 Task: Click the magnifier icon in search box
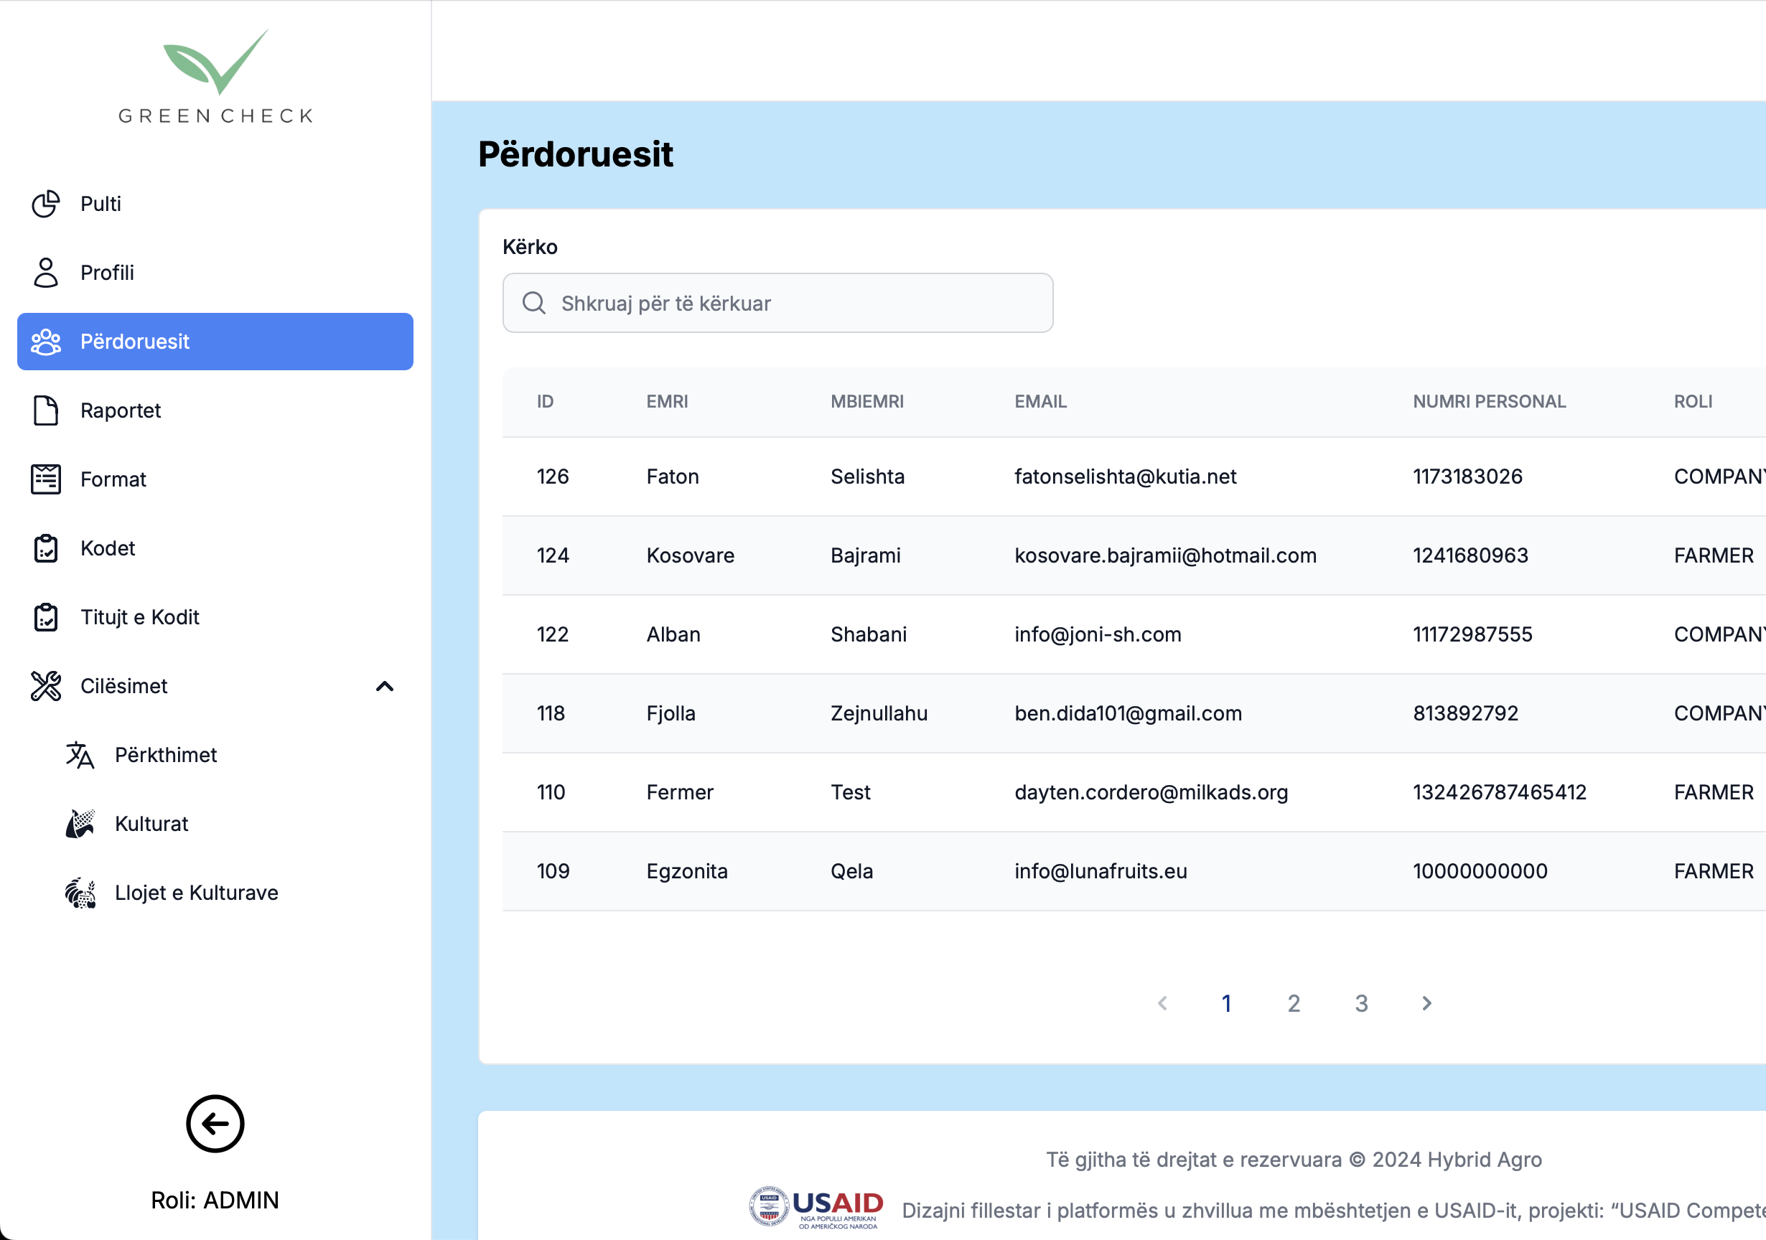click(534, 303)
